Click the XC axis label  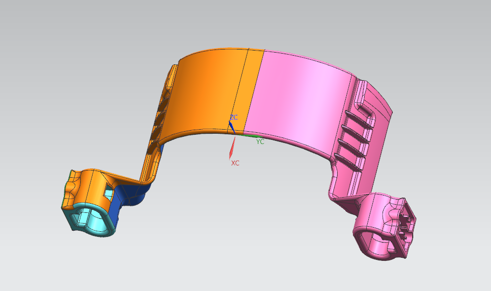pos(235,163)
